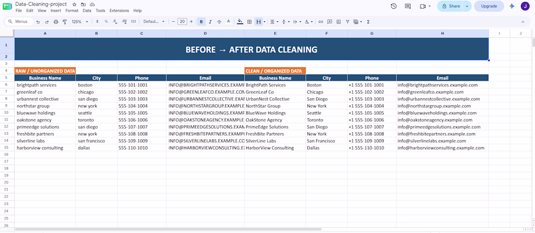Print the spreadsheet
Viewport: 535px width, 233px height.
pos(55,21)
